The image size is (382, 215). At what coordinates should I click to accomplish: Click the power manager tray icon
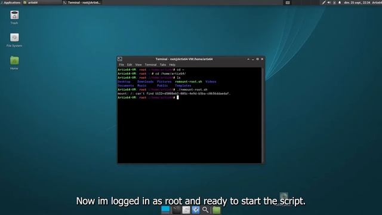334,2
